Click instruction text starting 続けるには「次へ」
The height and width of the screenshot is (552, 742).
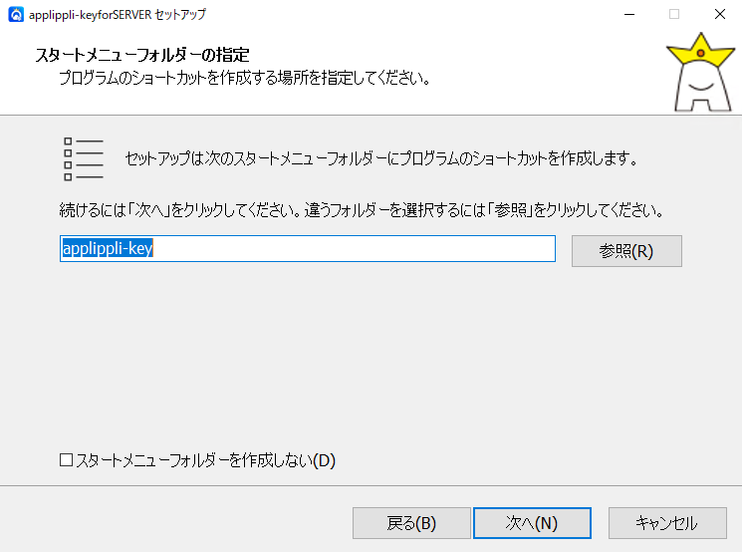[x=362, y=209]
